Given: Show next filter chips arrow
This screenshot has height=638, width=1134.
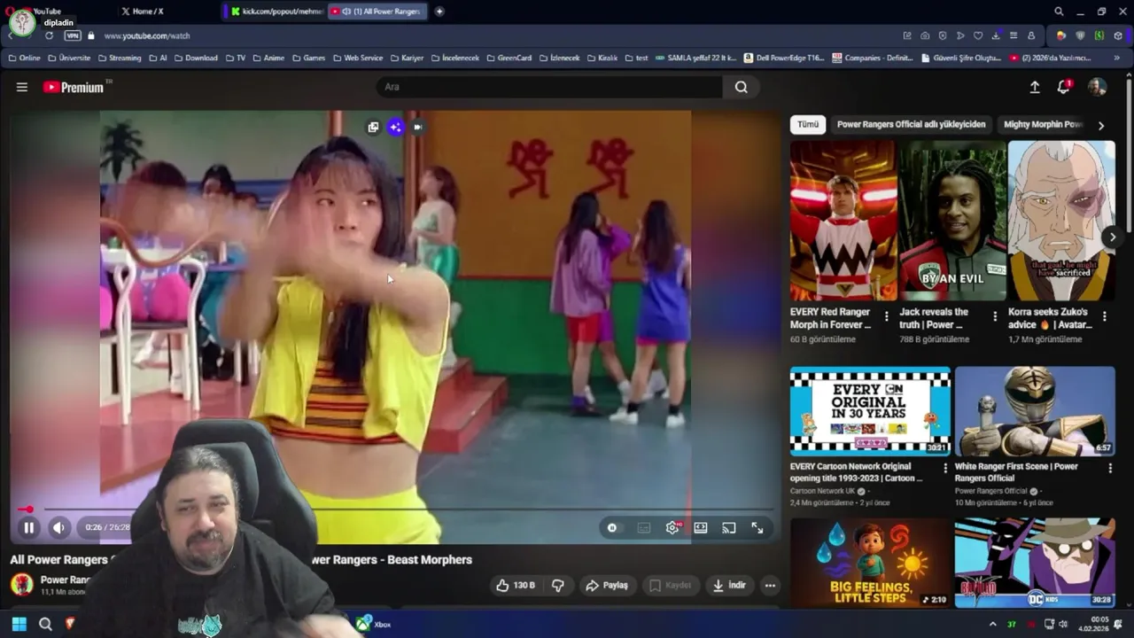Looking at the screenshot, I should pyautogui.click(x=1101, y=125).
